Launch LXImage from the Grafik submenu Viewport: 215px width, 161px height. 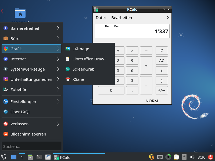(x=88, y=49)
